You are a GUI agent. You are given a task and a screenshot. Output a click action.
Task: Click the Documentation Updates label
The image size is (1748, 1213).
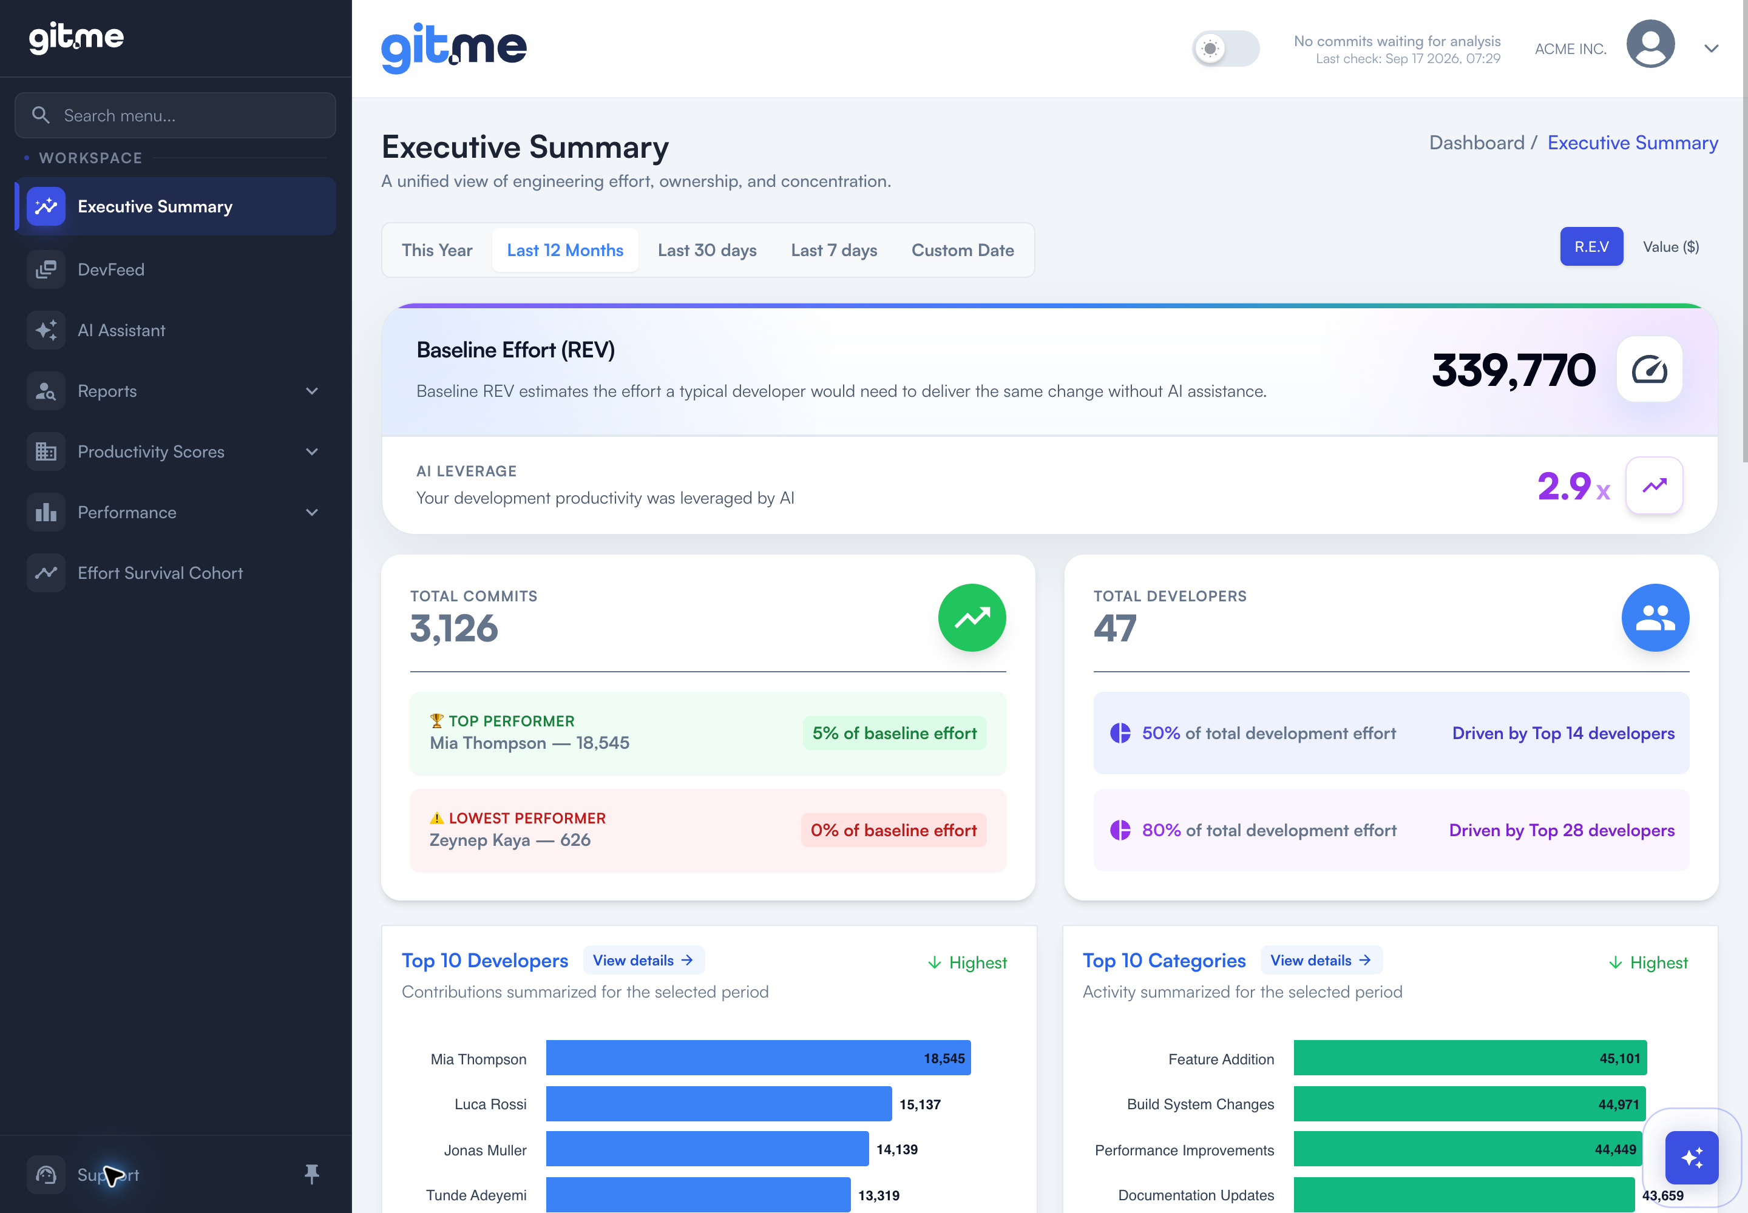1196,1195
